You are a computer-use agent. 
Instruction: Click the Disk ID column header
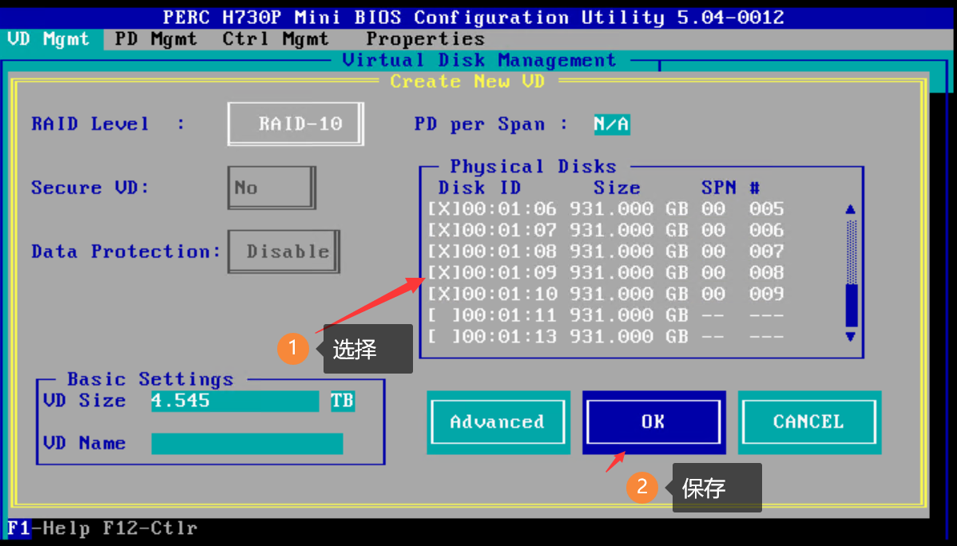480,188
